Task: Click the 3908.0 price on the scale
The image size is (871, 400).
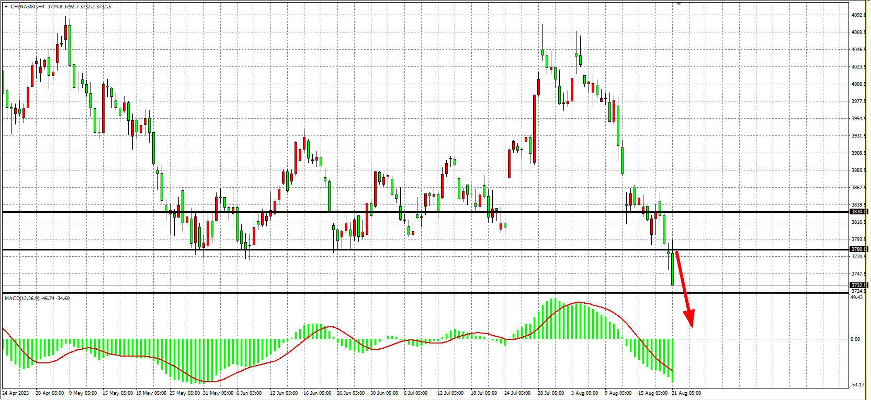Action: 858,153
